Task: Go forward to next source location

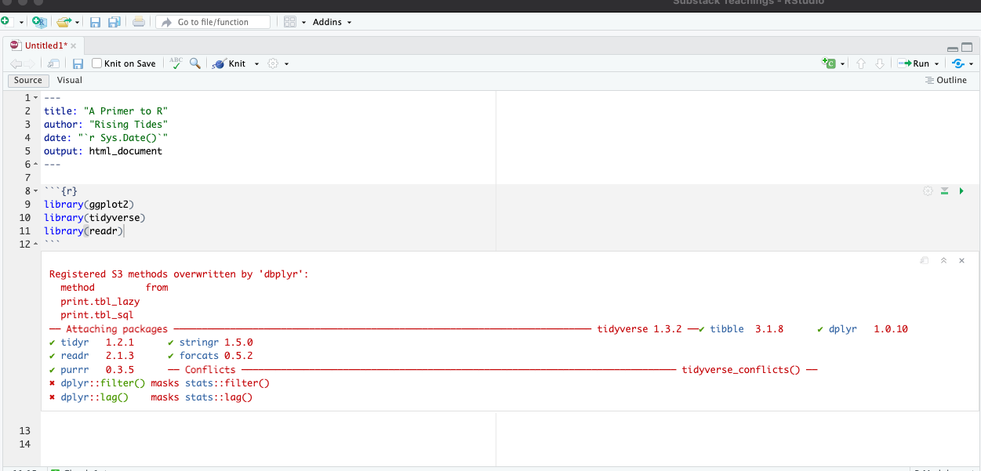Action: tap(30, 63)
